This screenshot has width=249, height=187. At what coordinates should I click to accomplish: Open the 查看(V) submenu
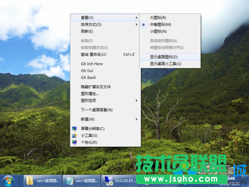105,18
